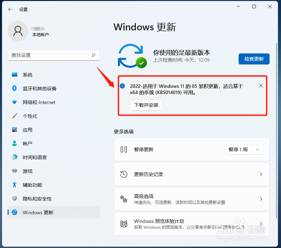Open 帐户 settings category

54,143
